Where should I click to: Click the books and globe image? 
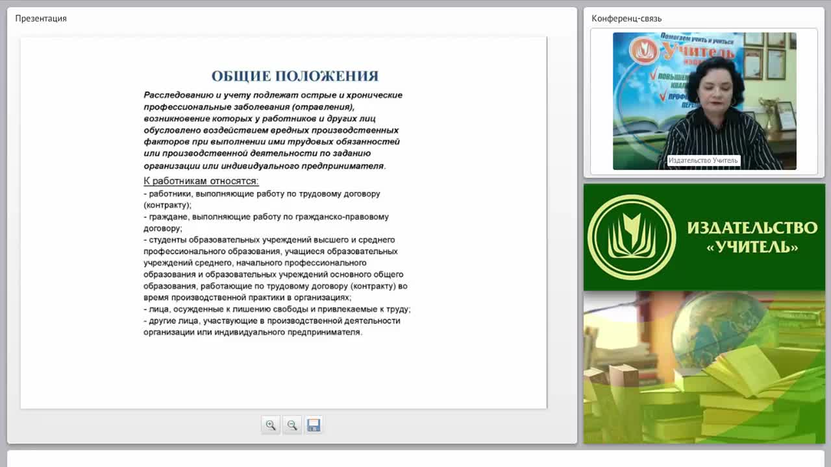coord(704,368)
